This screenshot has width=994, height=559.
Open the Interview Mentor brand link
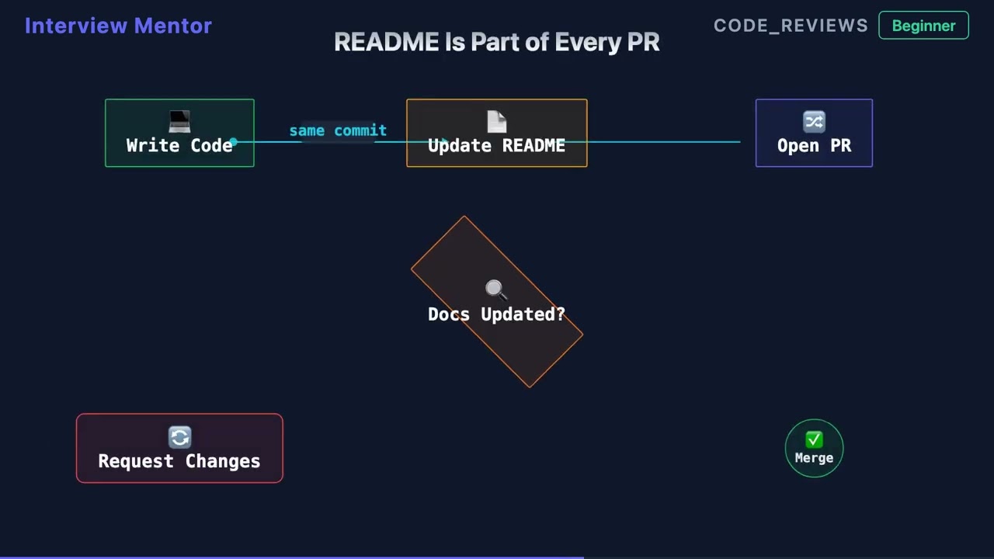tap(118, 26)
